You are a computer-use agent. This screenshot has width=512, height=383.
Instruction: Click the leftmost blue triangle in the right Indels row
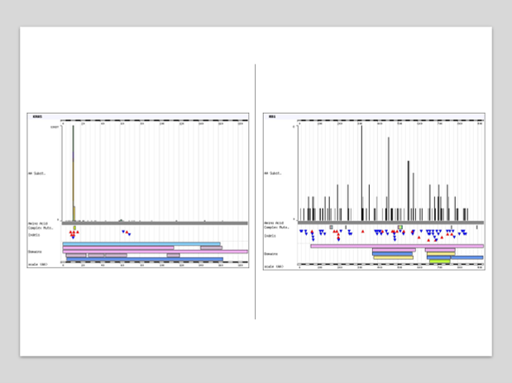click(x=301, y=232)
